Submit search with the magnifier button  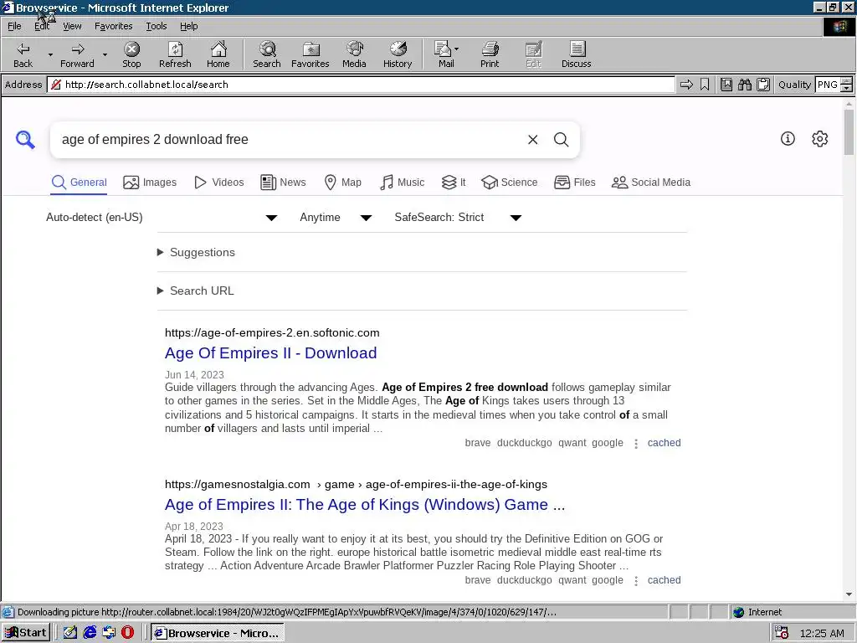562,140
